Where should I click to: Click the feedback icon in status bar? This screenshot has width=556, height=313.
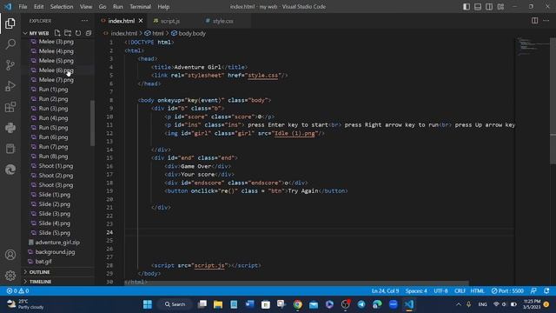coord(533,290)
